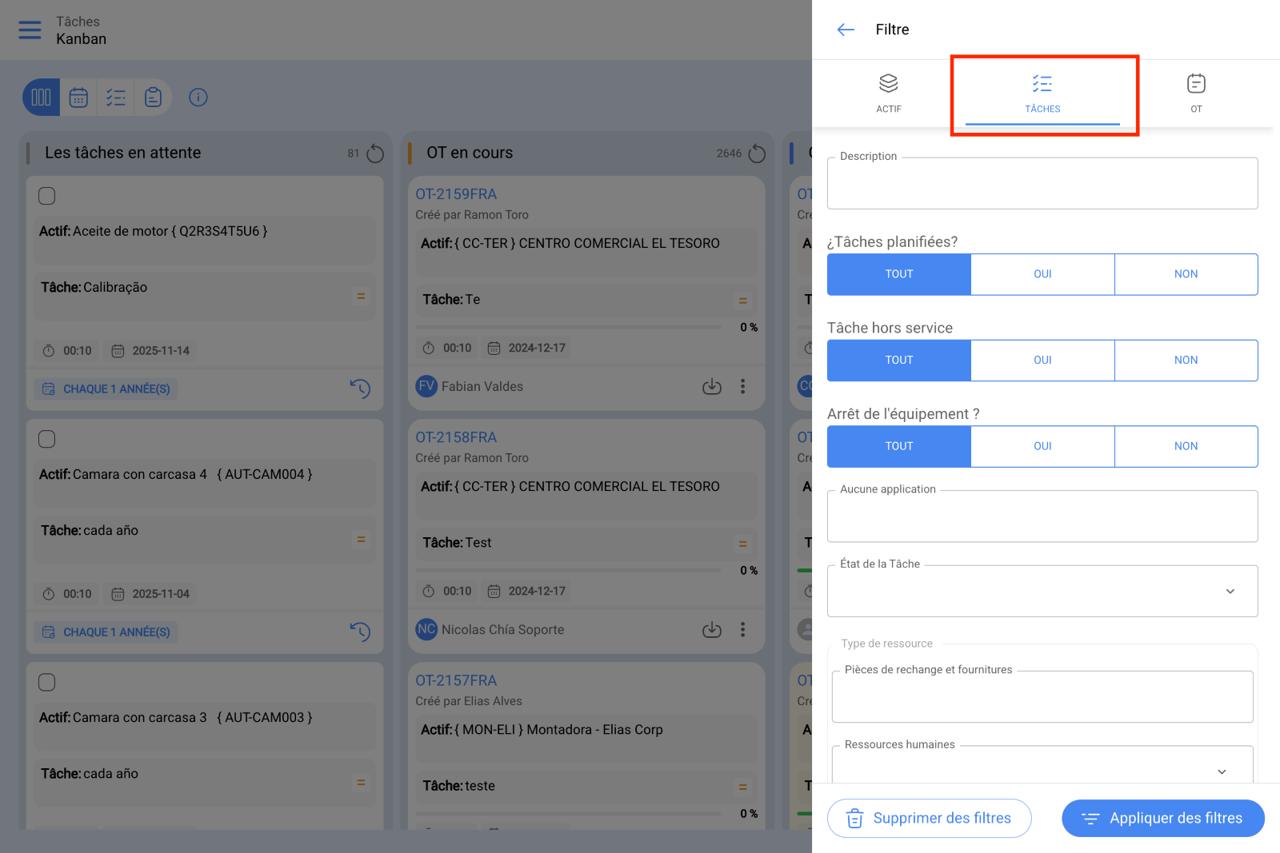Click Nicolas Chía Soporte NC avatar
The height and width of the screenshot is (853, 1280).
point(426,629)
